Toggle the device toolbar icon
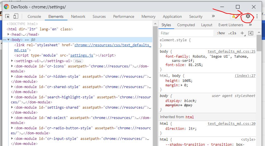 click(x=16, y=16)
